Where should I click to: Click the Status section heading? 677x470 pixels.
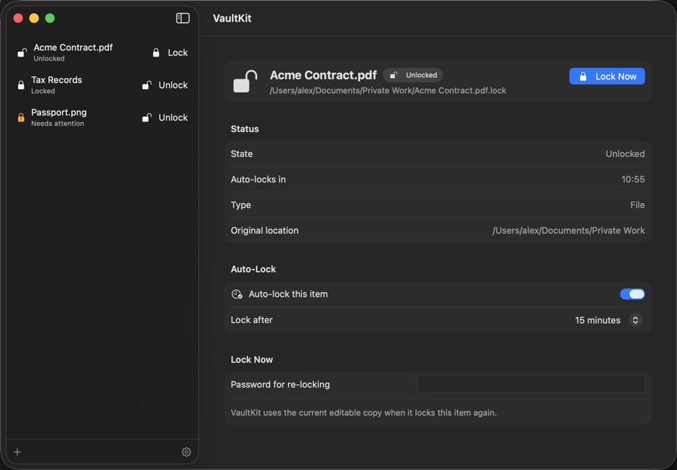click(245, 129)
